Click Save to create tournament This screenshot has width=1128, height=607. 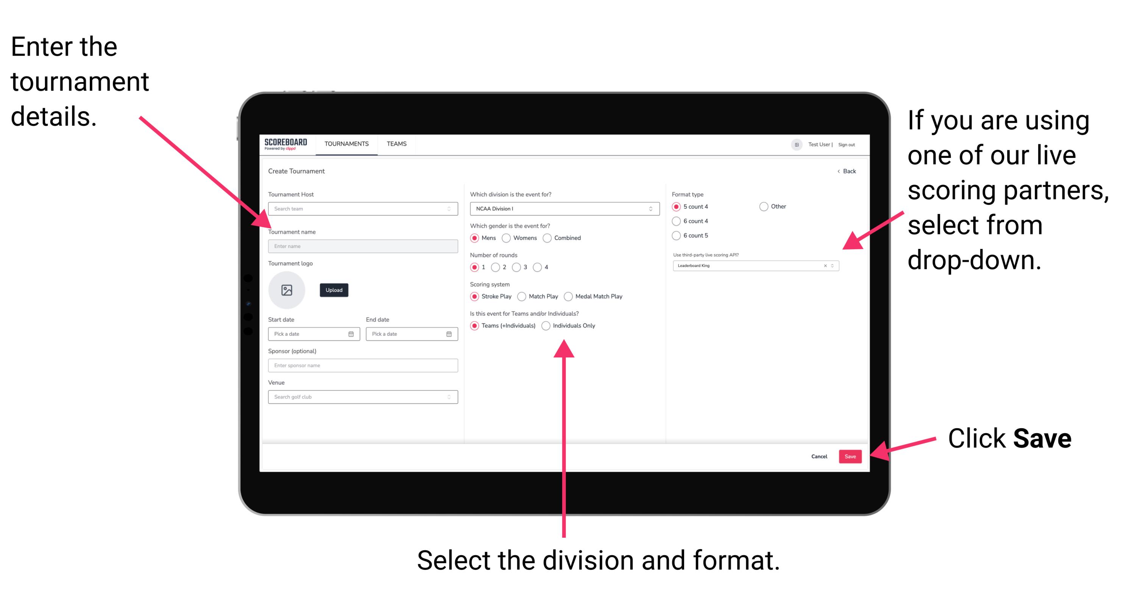[x=851, y=456]
